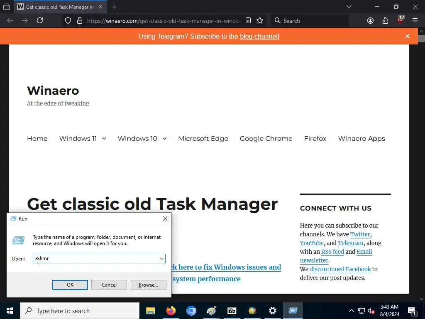Close the Run dialog with X
Image resolution: width=425 pixels, height=319 pixels.
(x=165, y=218)
